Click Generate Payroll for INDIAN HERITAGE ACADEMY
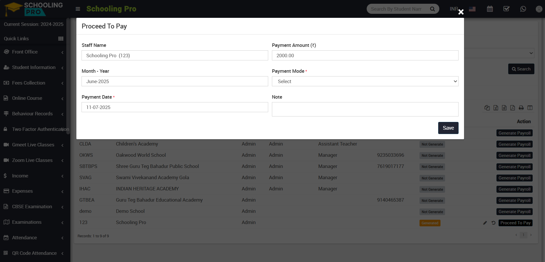This screenshot has height=262, width=545. [515, 189]
